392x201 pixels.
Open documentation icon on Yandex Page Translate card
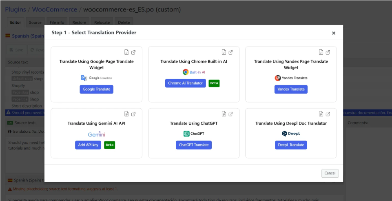321,52
